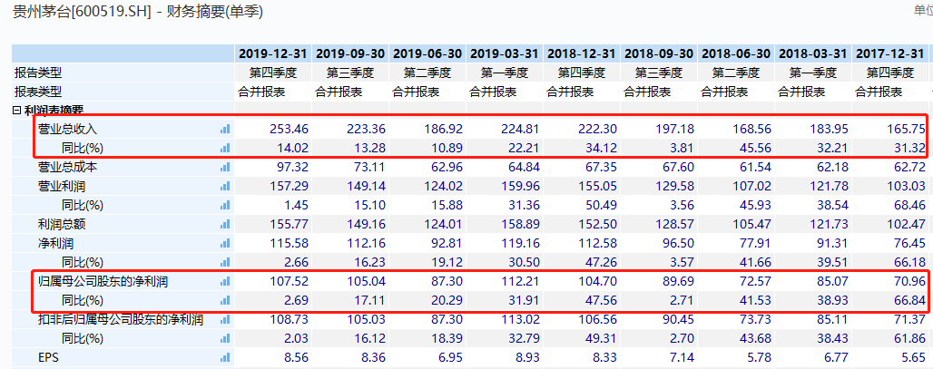Select EPS cell 5.65

(914, 358)
